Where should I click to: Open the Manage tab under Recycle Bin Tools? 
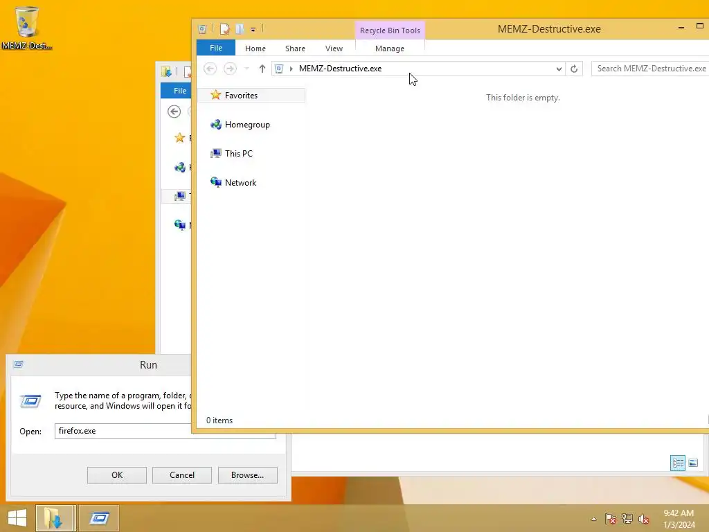tap(390, 48)
